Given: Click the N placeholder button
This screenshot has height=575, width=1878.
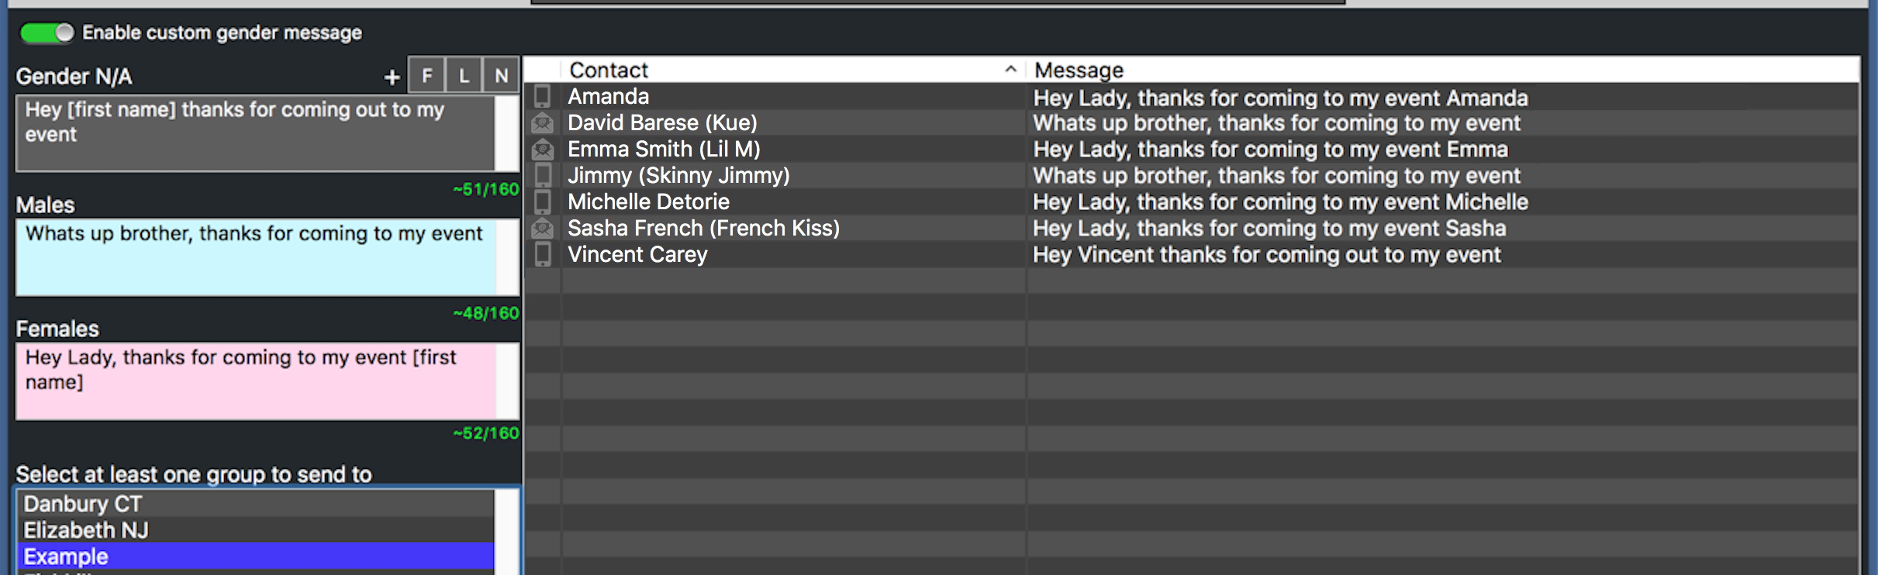Looking at the screenshot, I should click(x=501, y=76).
